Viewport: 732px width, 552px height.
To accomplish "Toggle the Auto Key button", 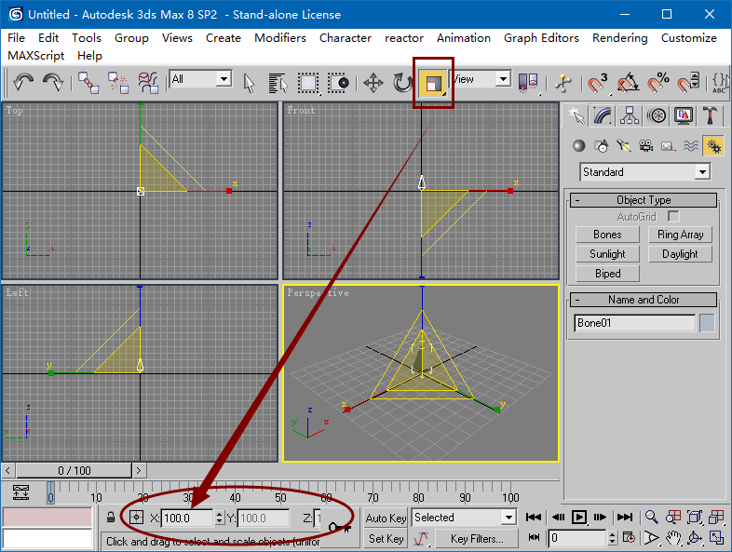I will coord(386,518).
